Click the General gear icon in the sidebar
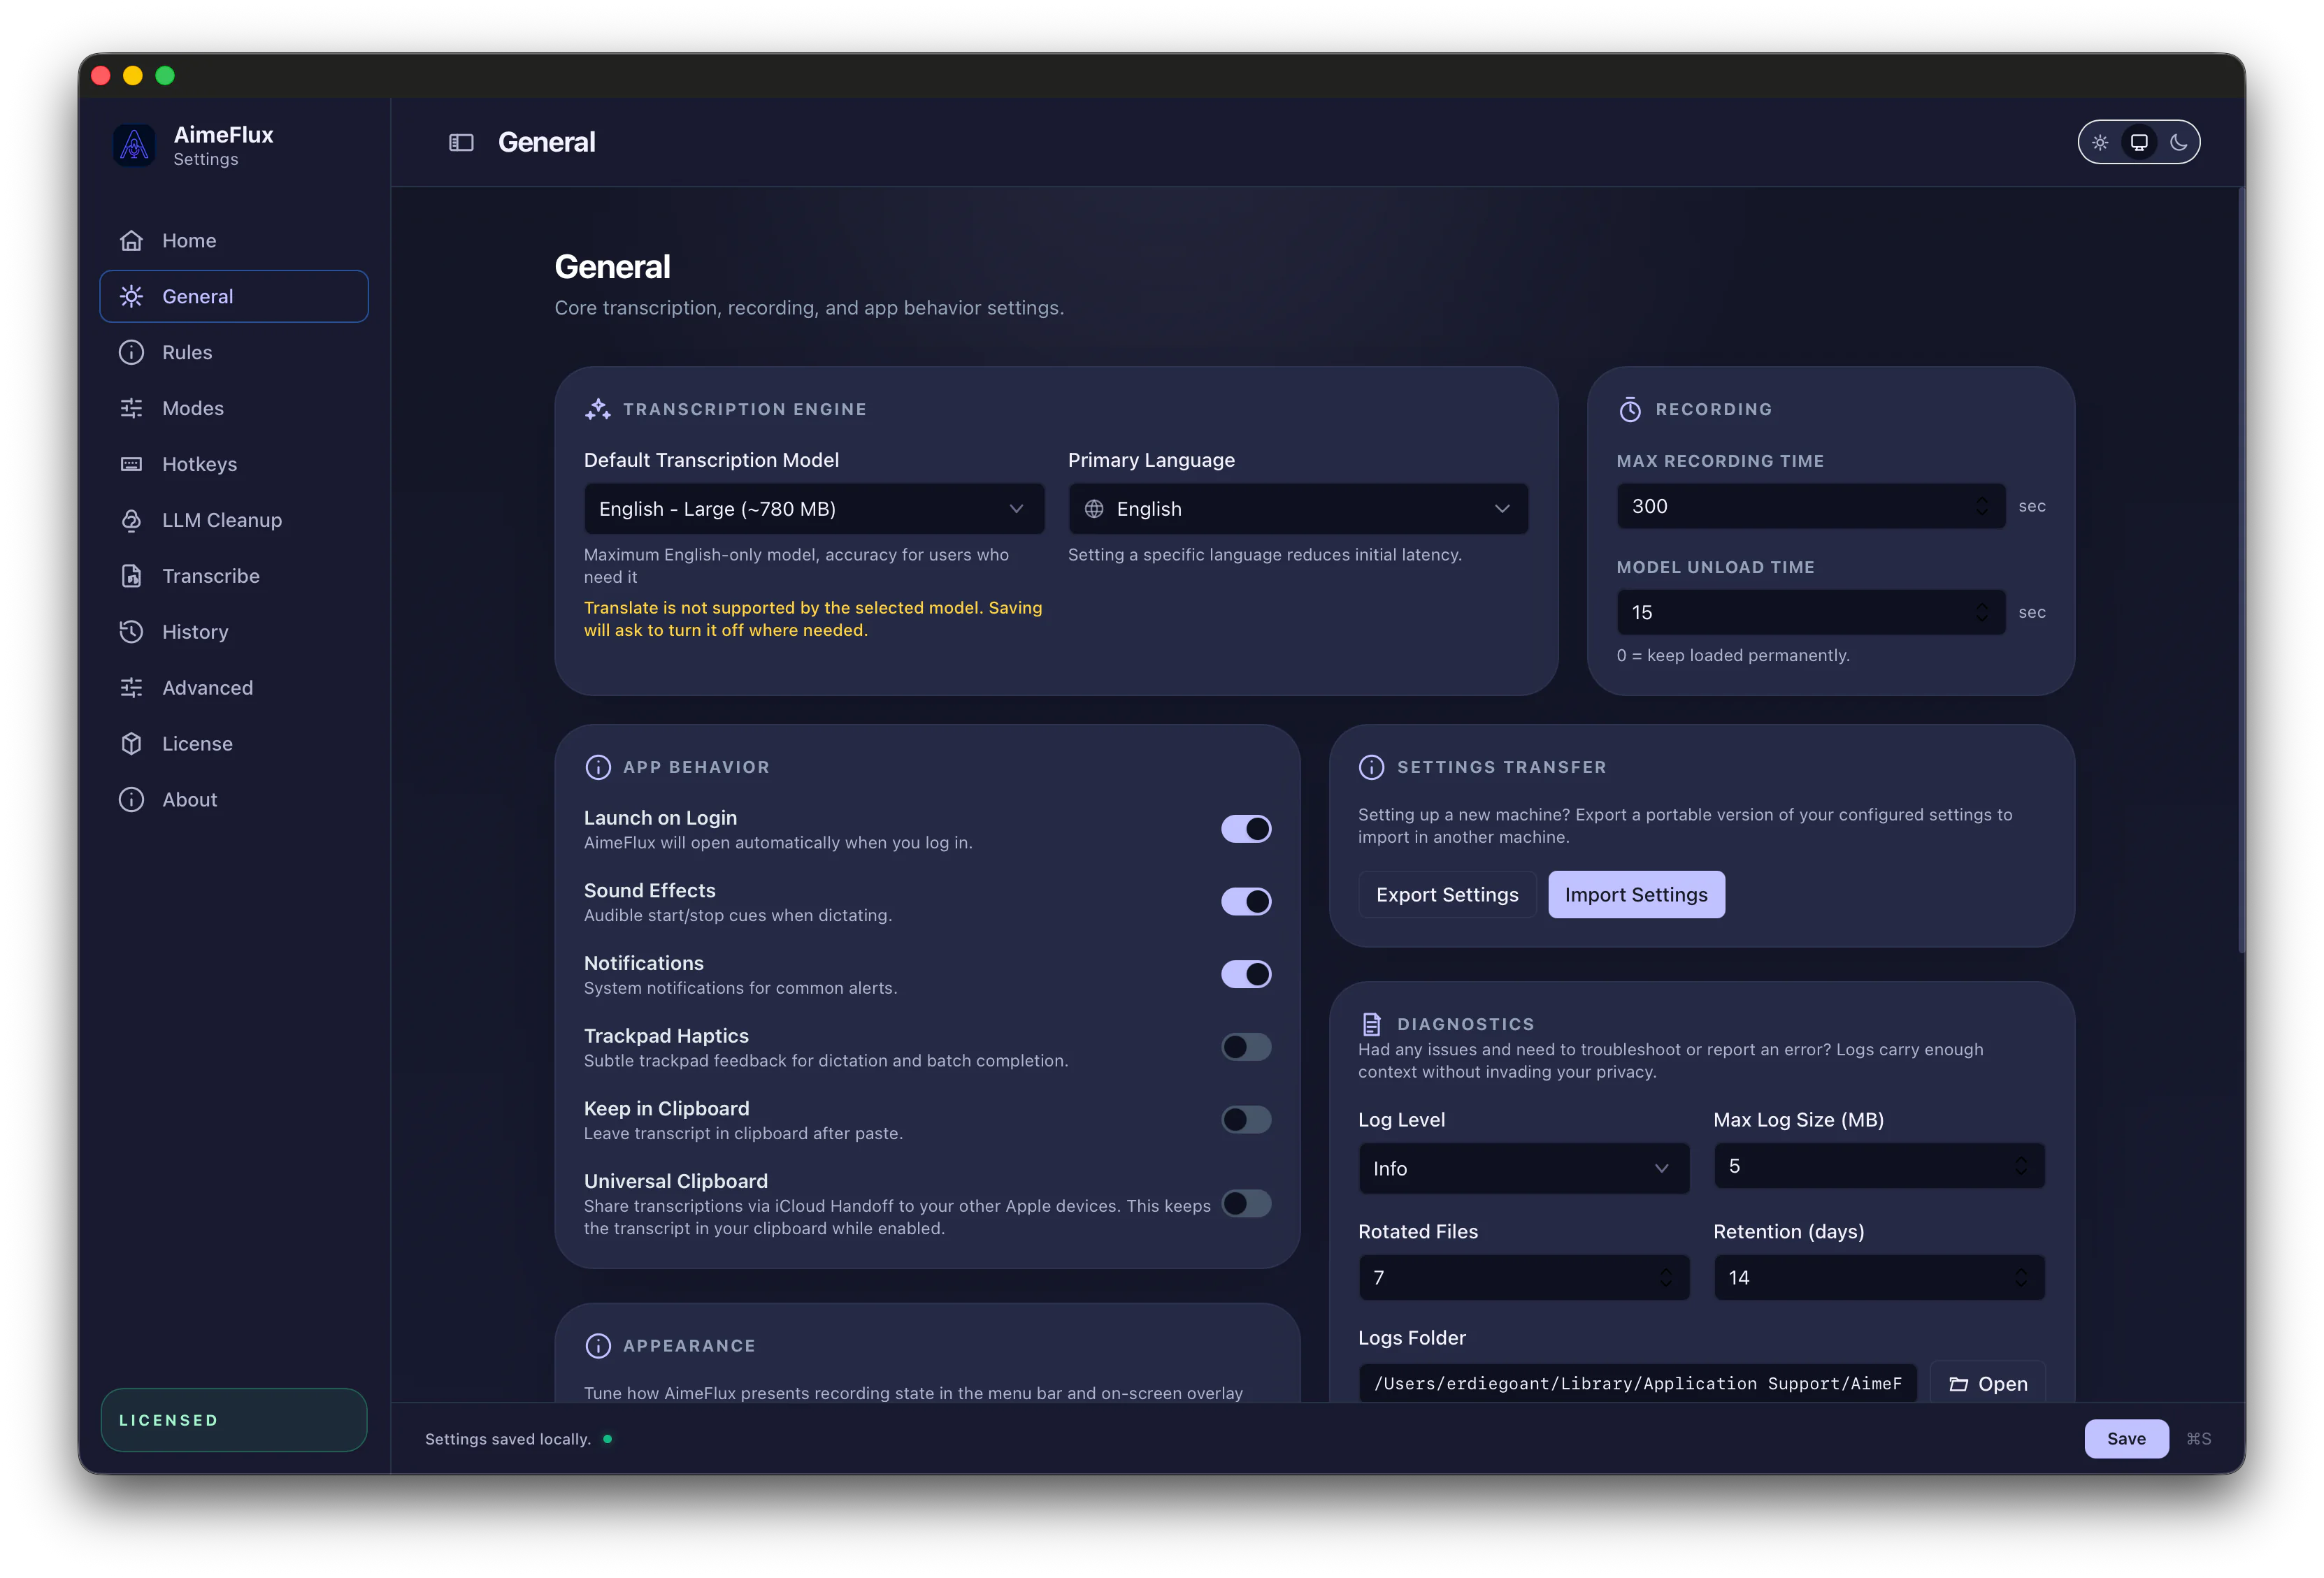Viewport: 2324px width, 1578px height. tap(131, 297)
